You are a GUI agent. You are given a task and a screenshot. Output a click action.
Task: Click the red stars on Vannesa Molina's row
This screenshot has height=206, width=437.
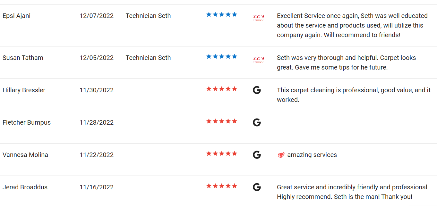(222, 153)
